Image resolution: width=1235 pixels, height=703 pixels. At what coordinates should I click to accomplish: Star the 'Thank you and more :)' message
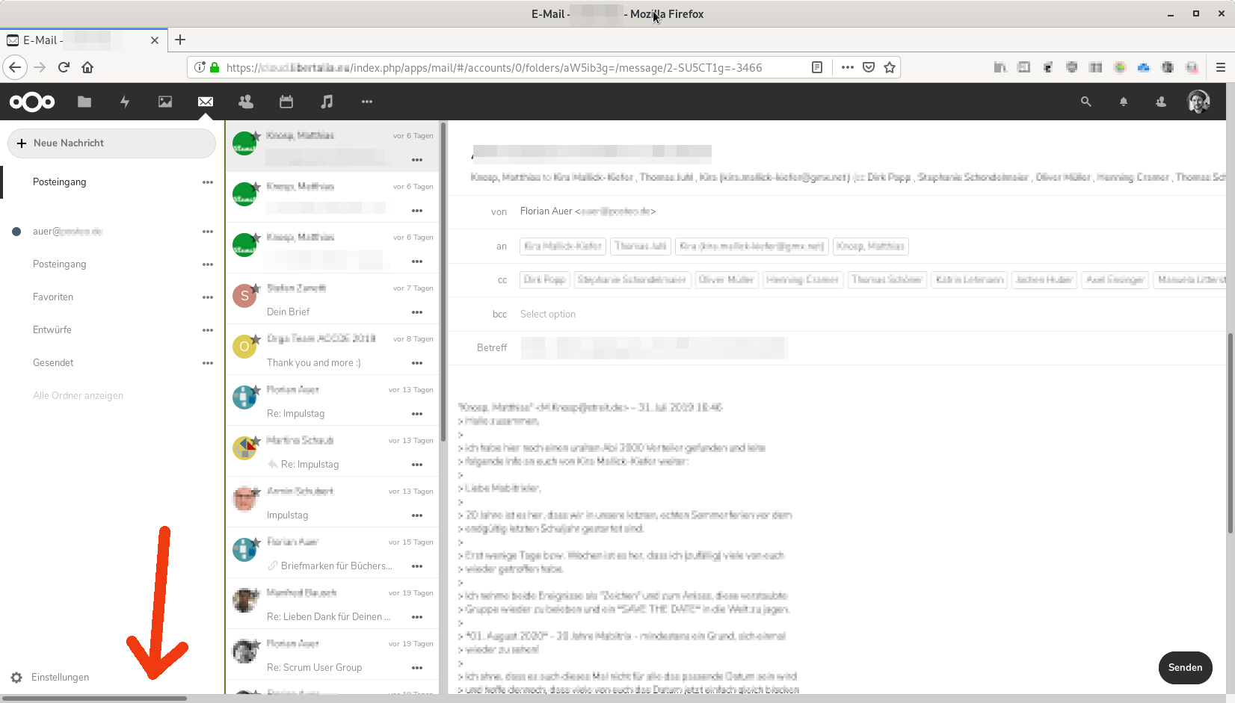click(x=256, y=339)
